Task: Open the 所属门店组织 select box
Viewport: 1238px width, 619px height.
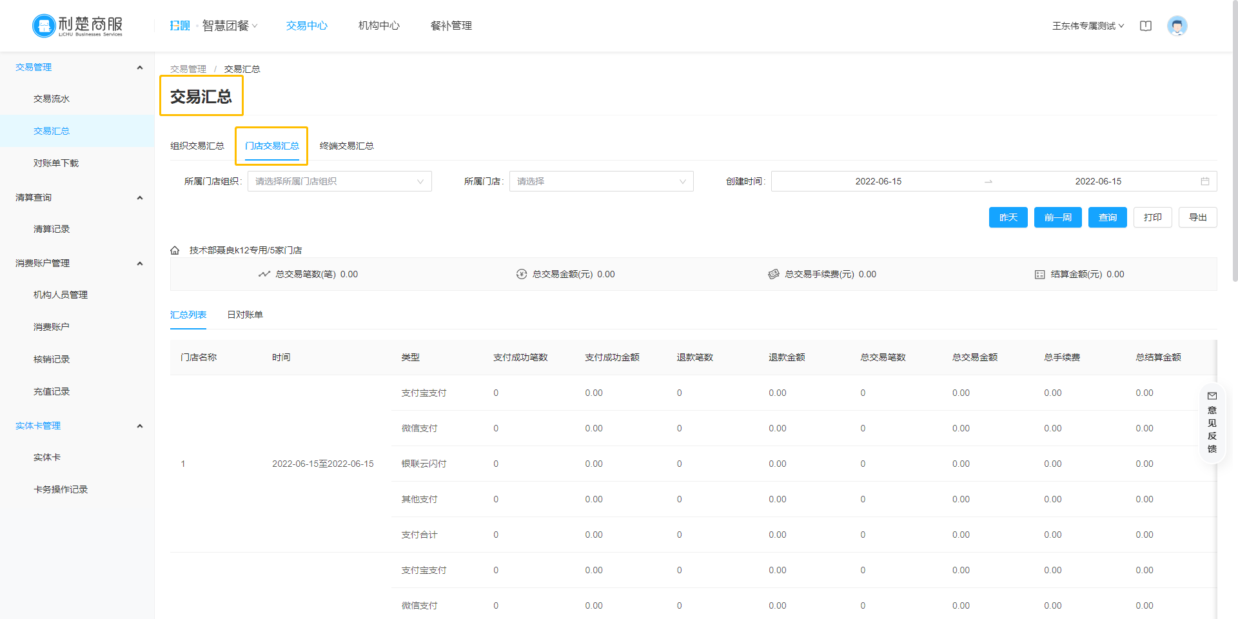Action: click(340, 181)
